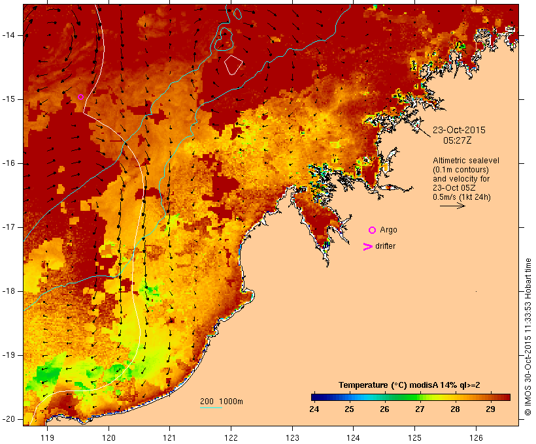The width and height of the screenshot is (536, 444).
Task: Click the cyan 200 1000m isobath legend line
Action: (x=211, y=407)
